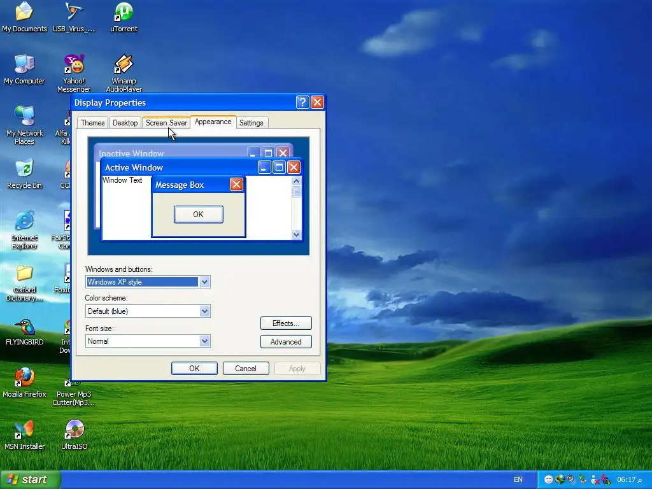
Task: Click the preview window's down scroll arrow
Action: [296, 234]
